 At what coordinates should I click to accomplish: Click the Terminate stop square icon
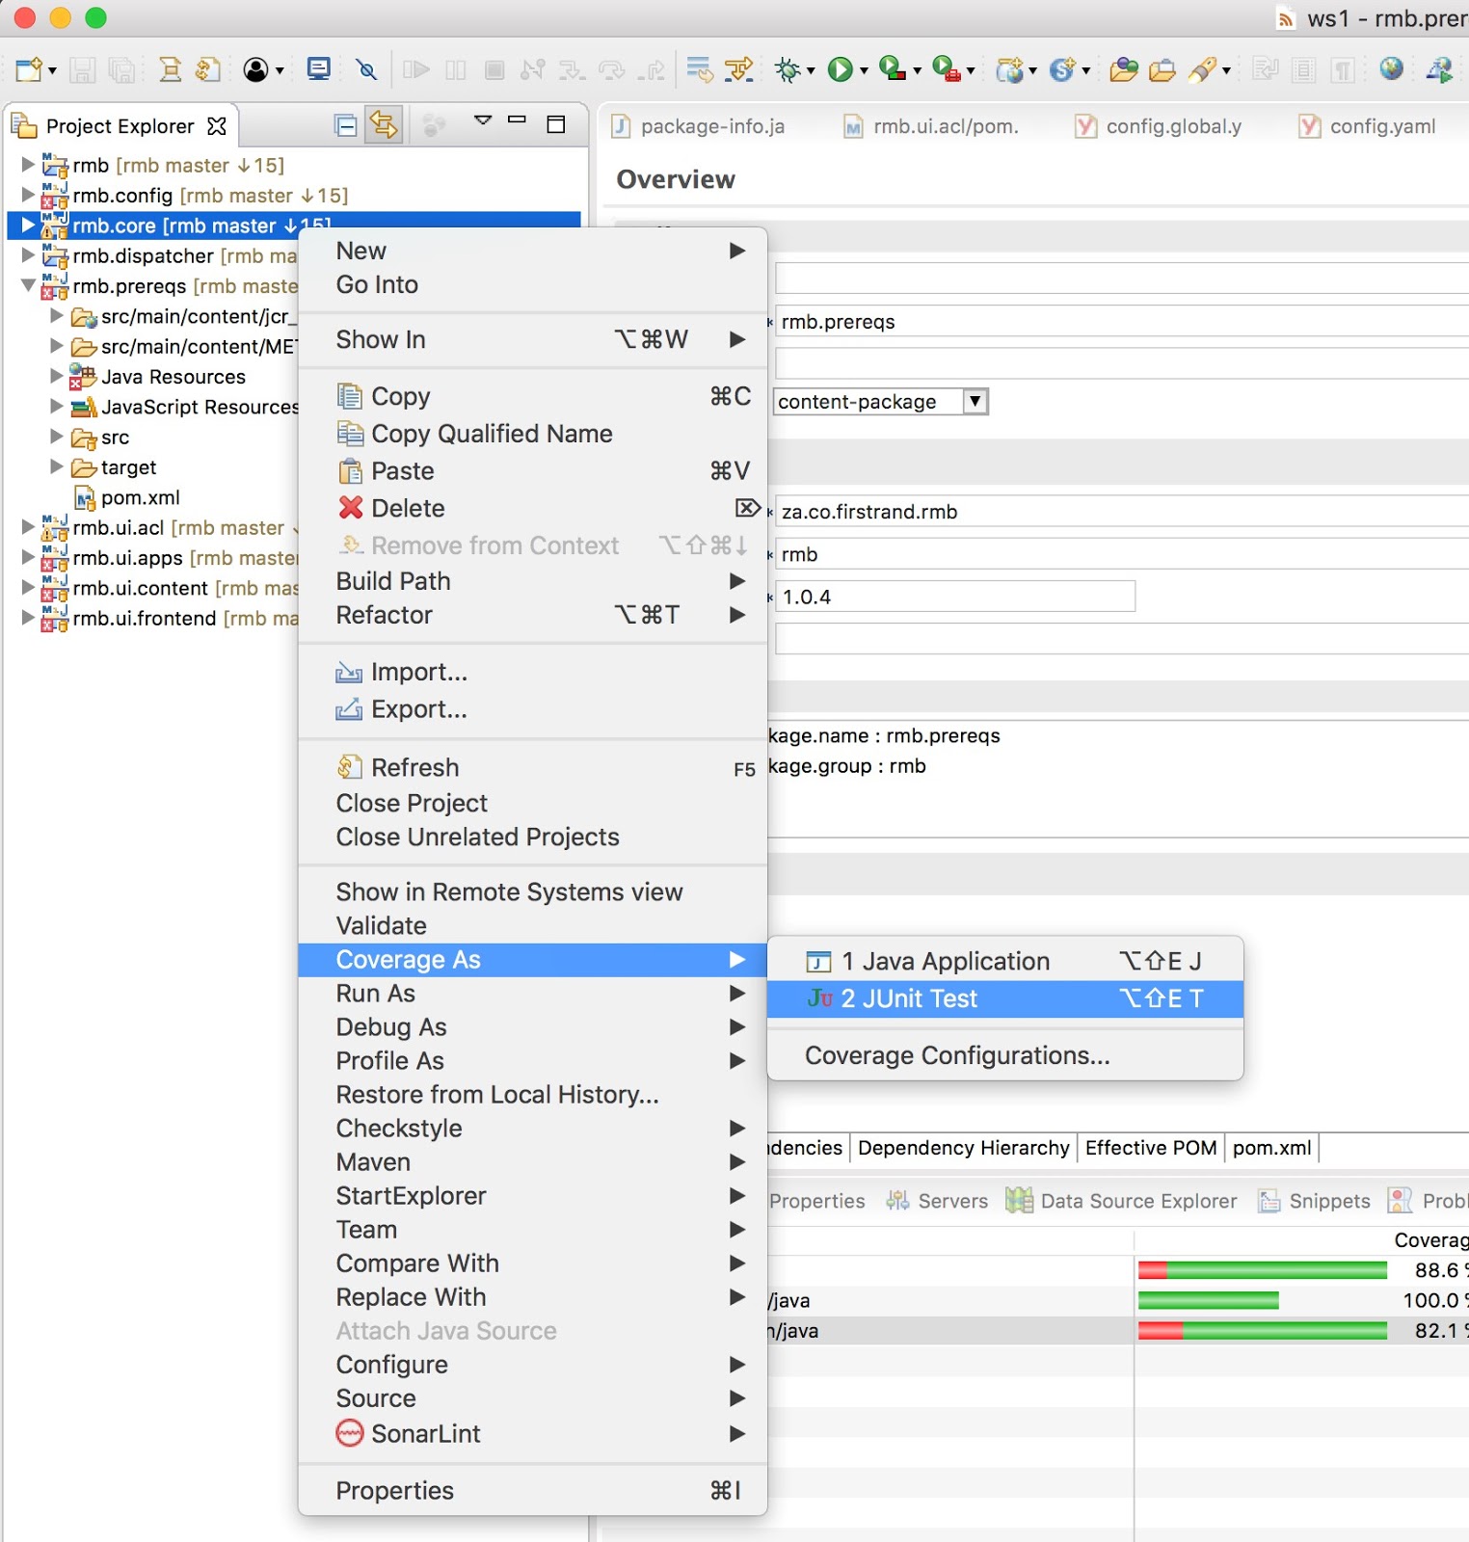[494, 69]
